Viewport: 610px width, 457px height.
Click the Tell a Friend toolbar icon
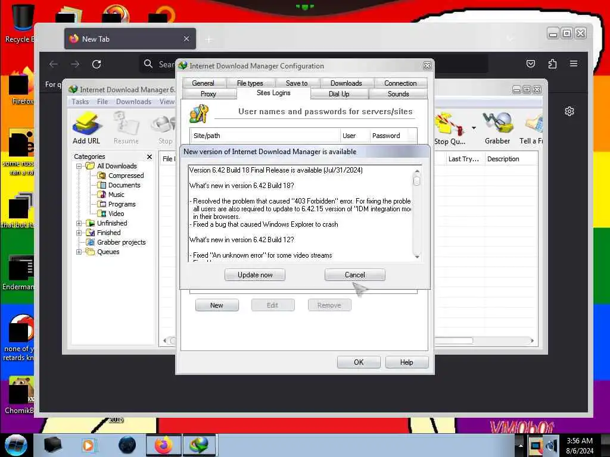(x=531, y=129)
